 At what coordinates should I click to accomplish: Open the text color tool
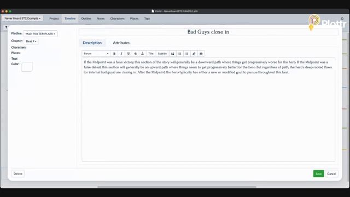142,54
